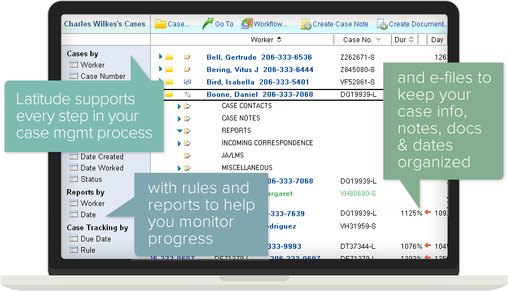Select INCOMING CORRESPONDENCE tree item
This screenshot has height=291, width=508.
pyautogui.click(x=268, y=143)
